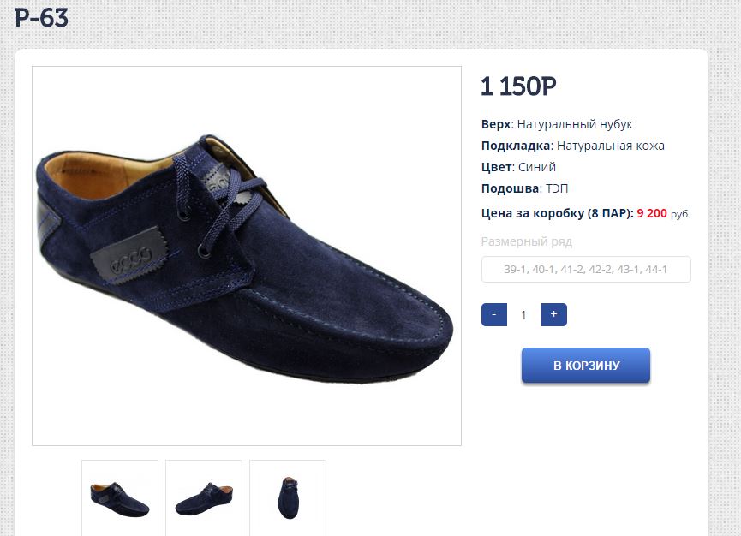Click the Верх: Натуральный нубук line
Screen dimensions: 741x536
(557, 124)
